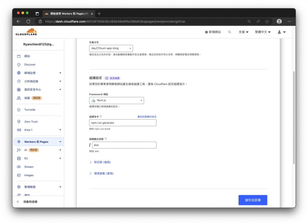Expand the AI sidebar section arrow
This screenshot has height=224, width=308.
(60, 150)
